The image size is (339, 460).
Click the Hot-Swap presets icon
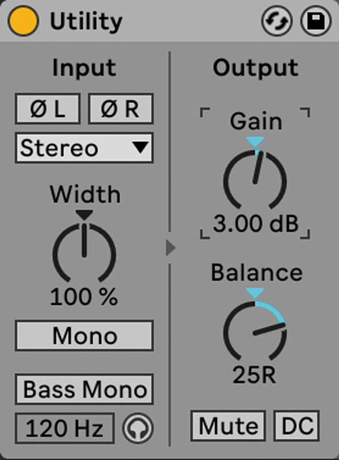[277, 21]
